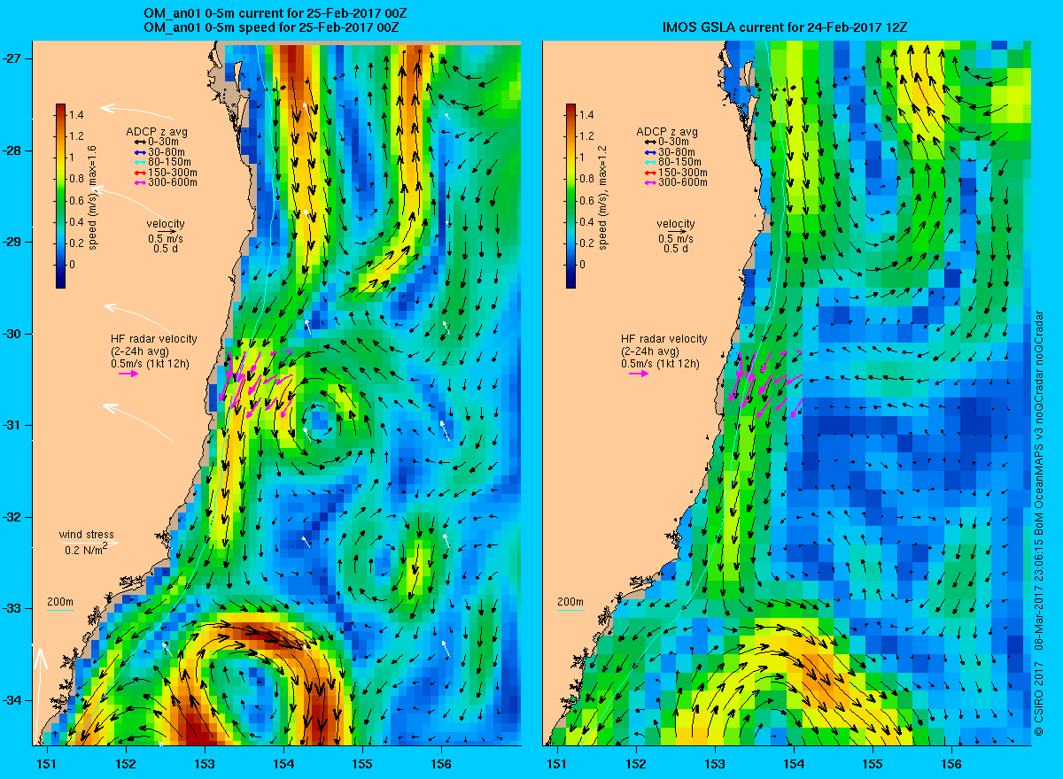The image size is (1063, 779).
Task: Click the '155' longitude label under right map
Action: pos(873,763)
